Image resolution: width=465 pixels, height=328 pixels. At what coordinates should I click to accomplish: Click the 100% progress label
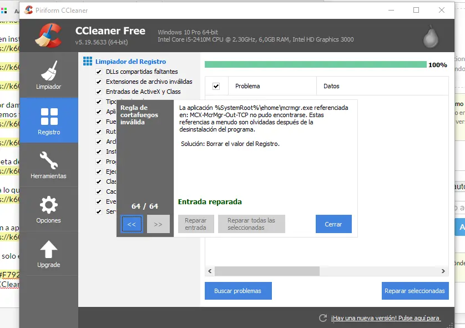(437, 65)
